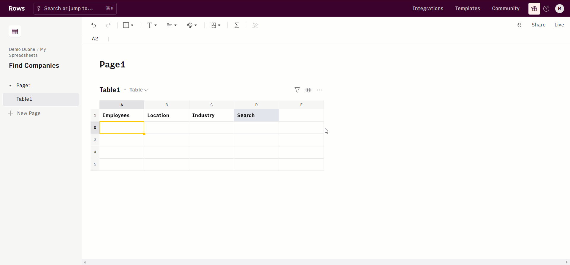570x265 pixels.
Task: Select row 5 header
Action: [x=95, y=164]
